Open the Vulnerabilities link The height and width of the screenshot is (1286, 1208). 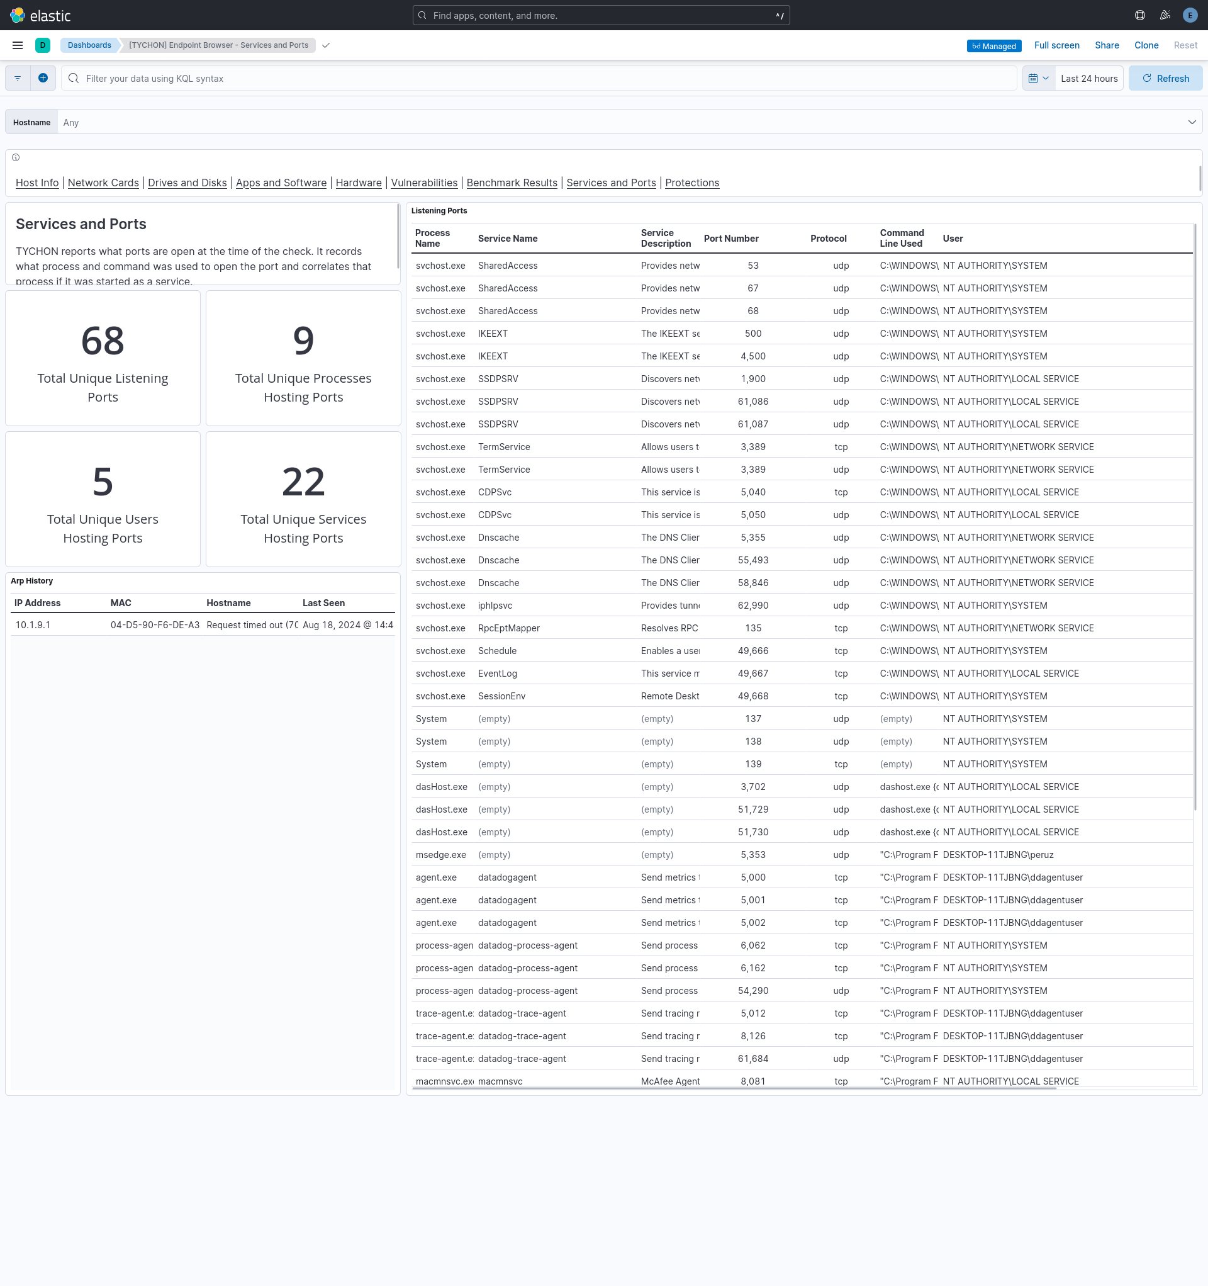tap(423, 183)
